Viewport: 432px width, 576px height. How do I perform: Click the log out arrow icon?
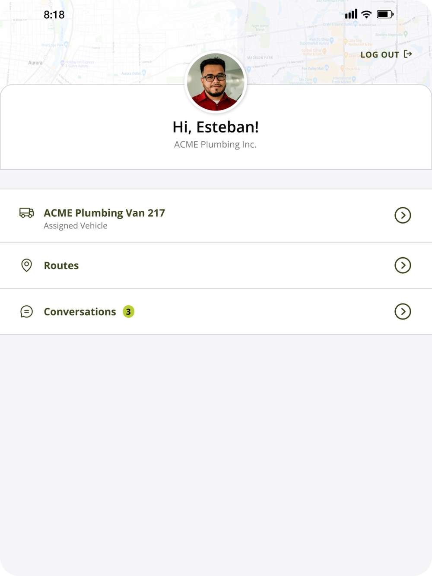[x=408, y=54]
